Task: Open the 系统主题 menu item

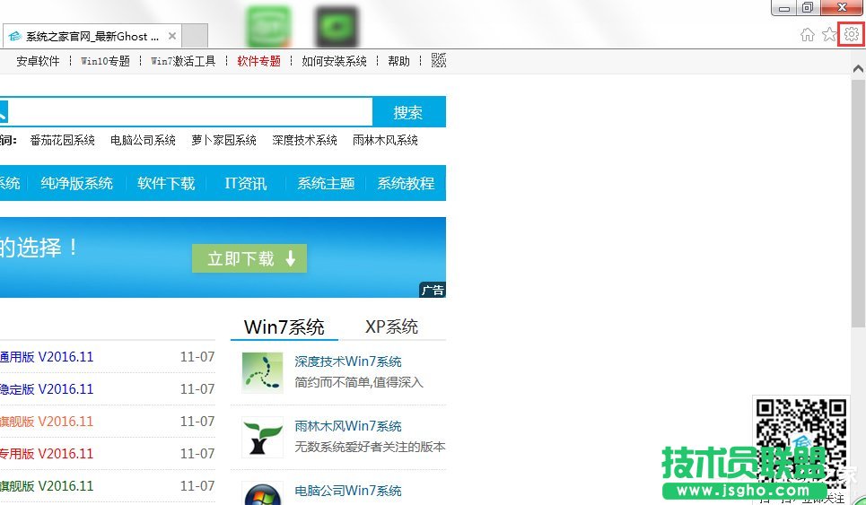Action: tap(326, 183)
